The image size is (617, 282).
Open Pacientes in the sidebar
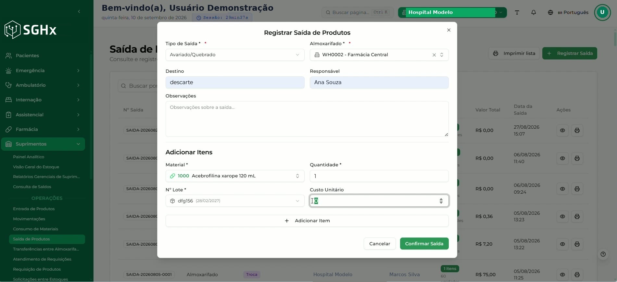pyautogui.click(x=43, y=56)
